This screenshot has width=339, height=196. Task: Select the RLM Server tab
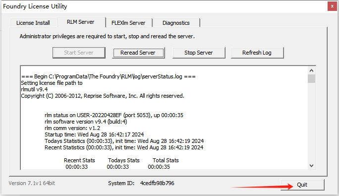point(81,22)
